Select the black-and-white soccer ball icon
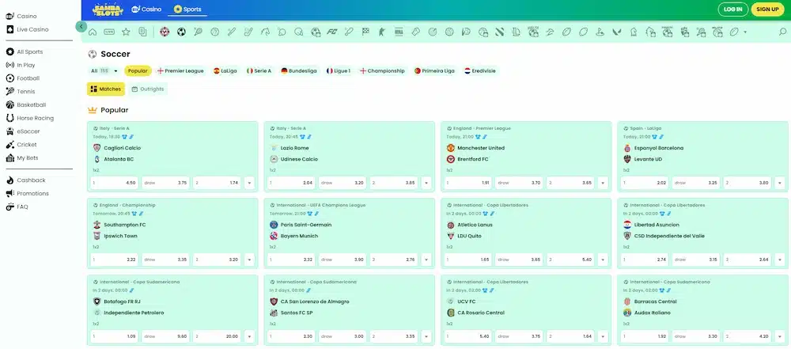Image resolution: width=791 pixels, height=349 pixels. click(181, 32)
